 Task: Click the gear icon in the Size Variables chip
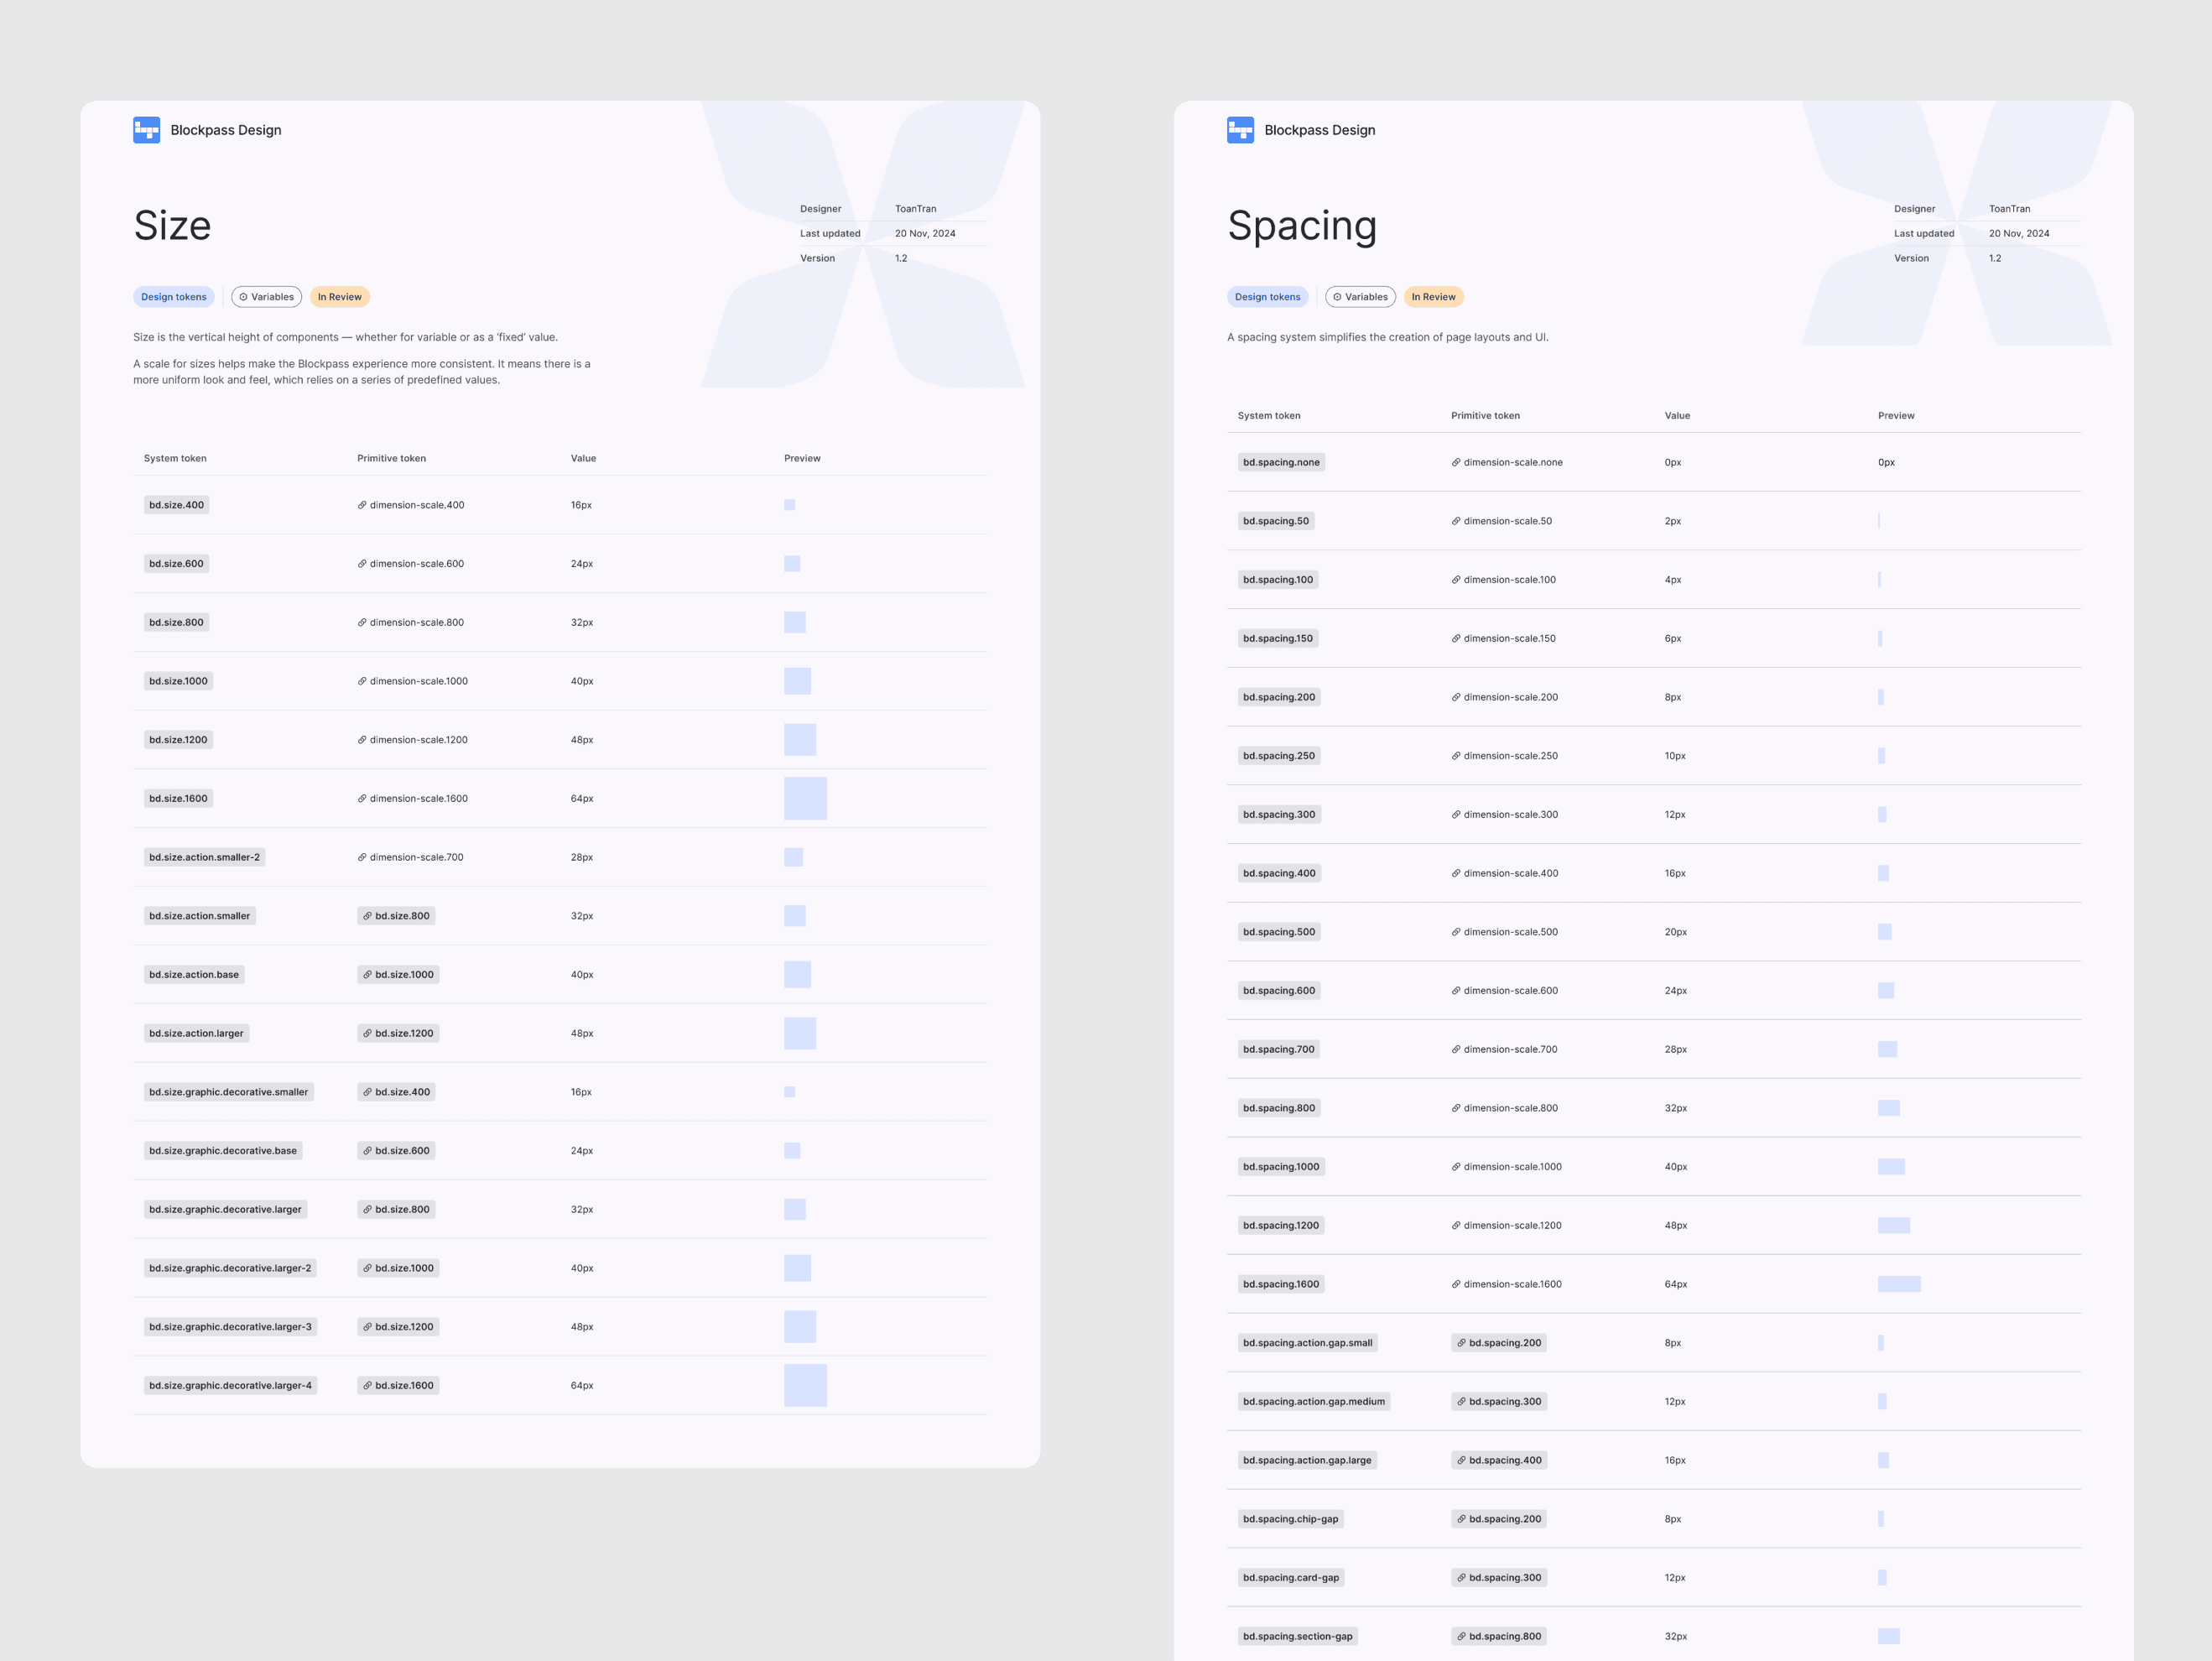[x=243, y=296]
